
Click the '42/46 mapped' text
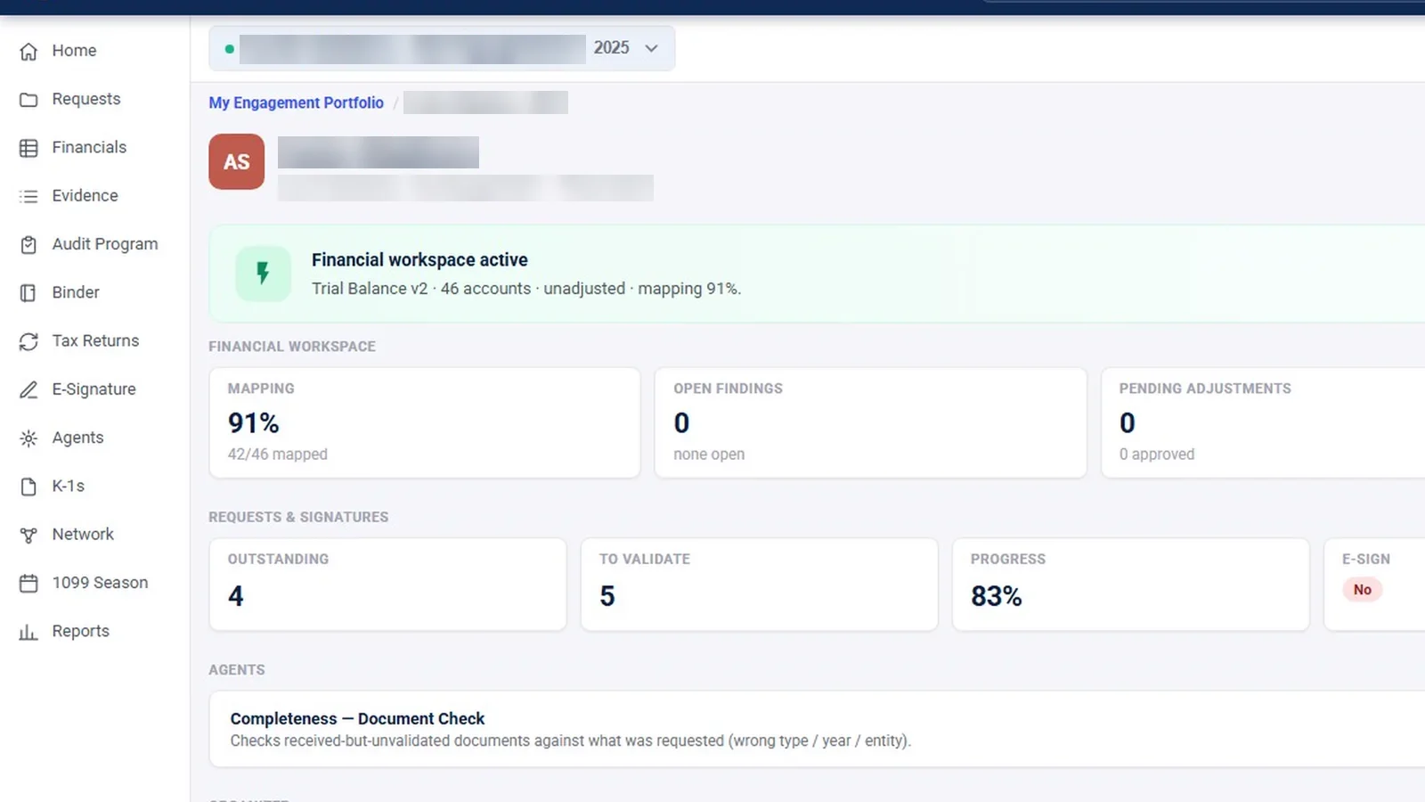pyautogui.click(x=278, y=454)
